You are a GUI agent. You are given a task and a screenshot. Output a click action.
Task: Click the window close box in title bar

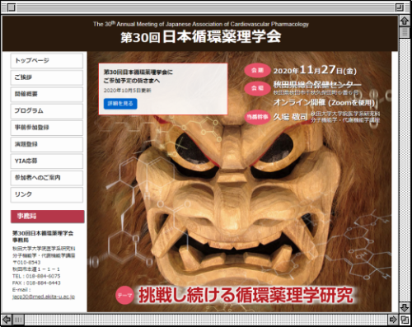(11, 7)
